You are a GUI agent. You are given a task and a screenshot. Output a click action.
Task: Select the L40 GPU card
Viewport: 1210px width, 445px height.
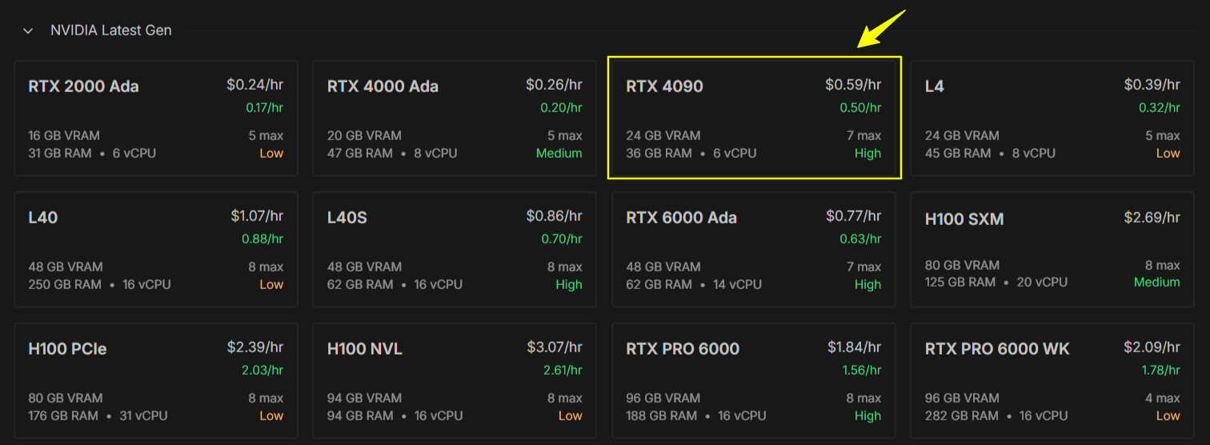[156, 249]
